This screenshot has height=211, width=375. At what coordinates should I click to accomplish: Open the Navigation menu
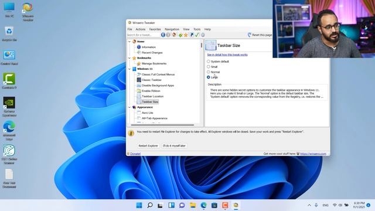(172, 29)
